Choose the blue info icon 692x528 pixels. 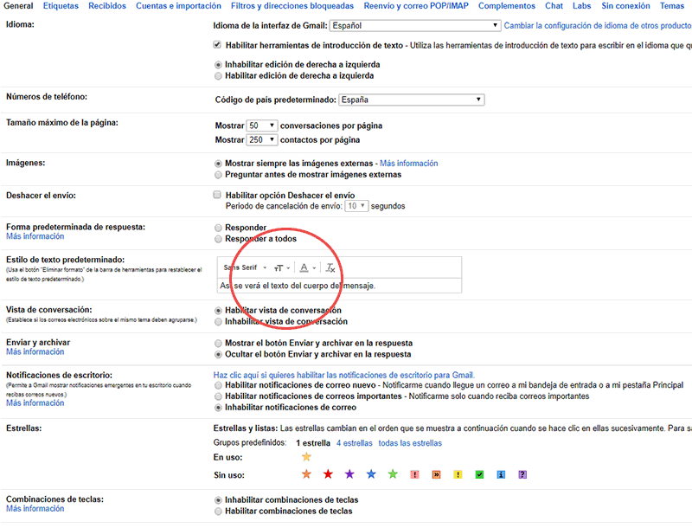click(x=501, y=474)
